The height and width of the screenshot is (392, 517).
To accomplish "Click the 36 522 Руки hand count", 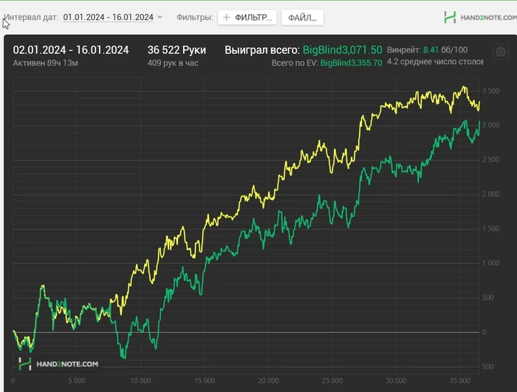I will point(177,50).
